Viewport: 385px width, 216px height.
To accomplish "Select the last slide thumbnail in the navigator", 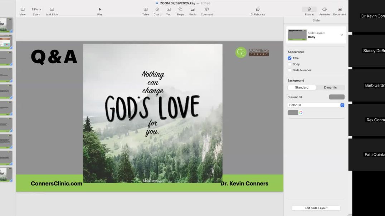I will point(6,175).
